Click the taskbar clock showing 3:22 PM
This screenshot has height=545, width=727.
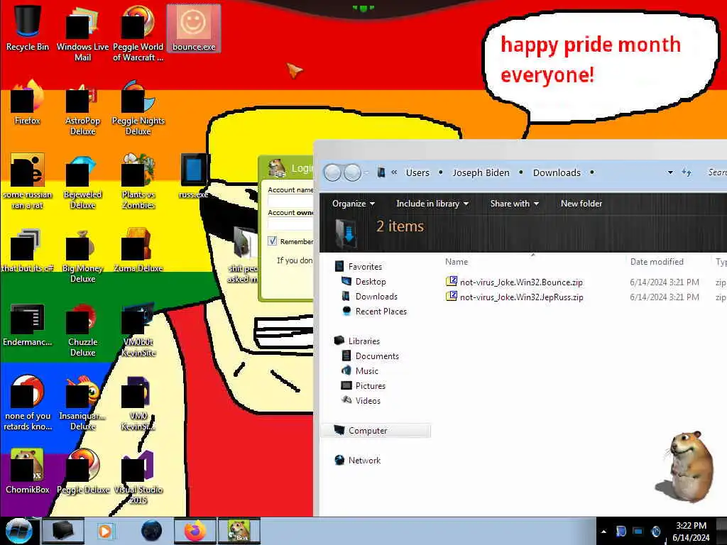click(x=691, y=532)
